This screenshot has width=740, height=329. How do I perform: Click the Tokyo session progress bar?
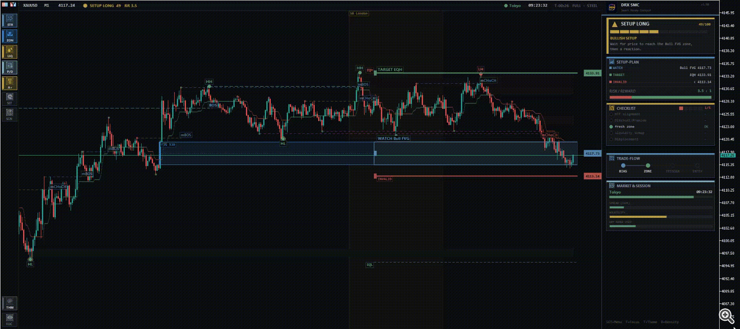661,197
